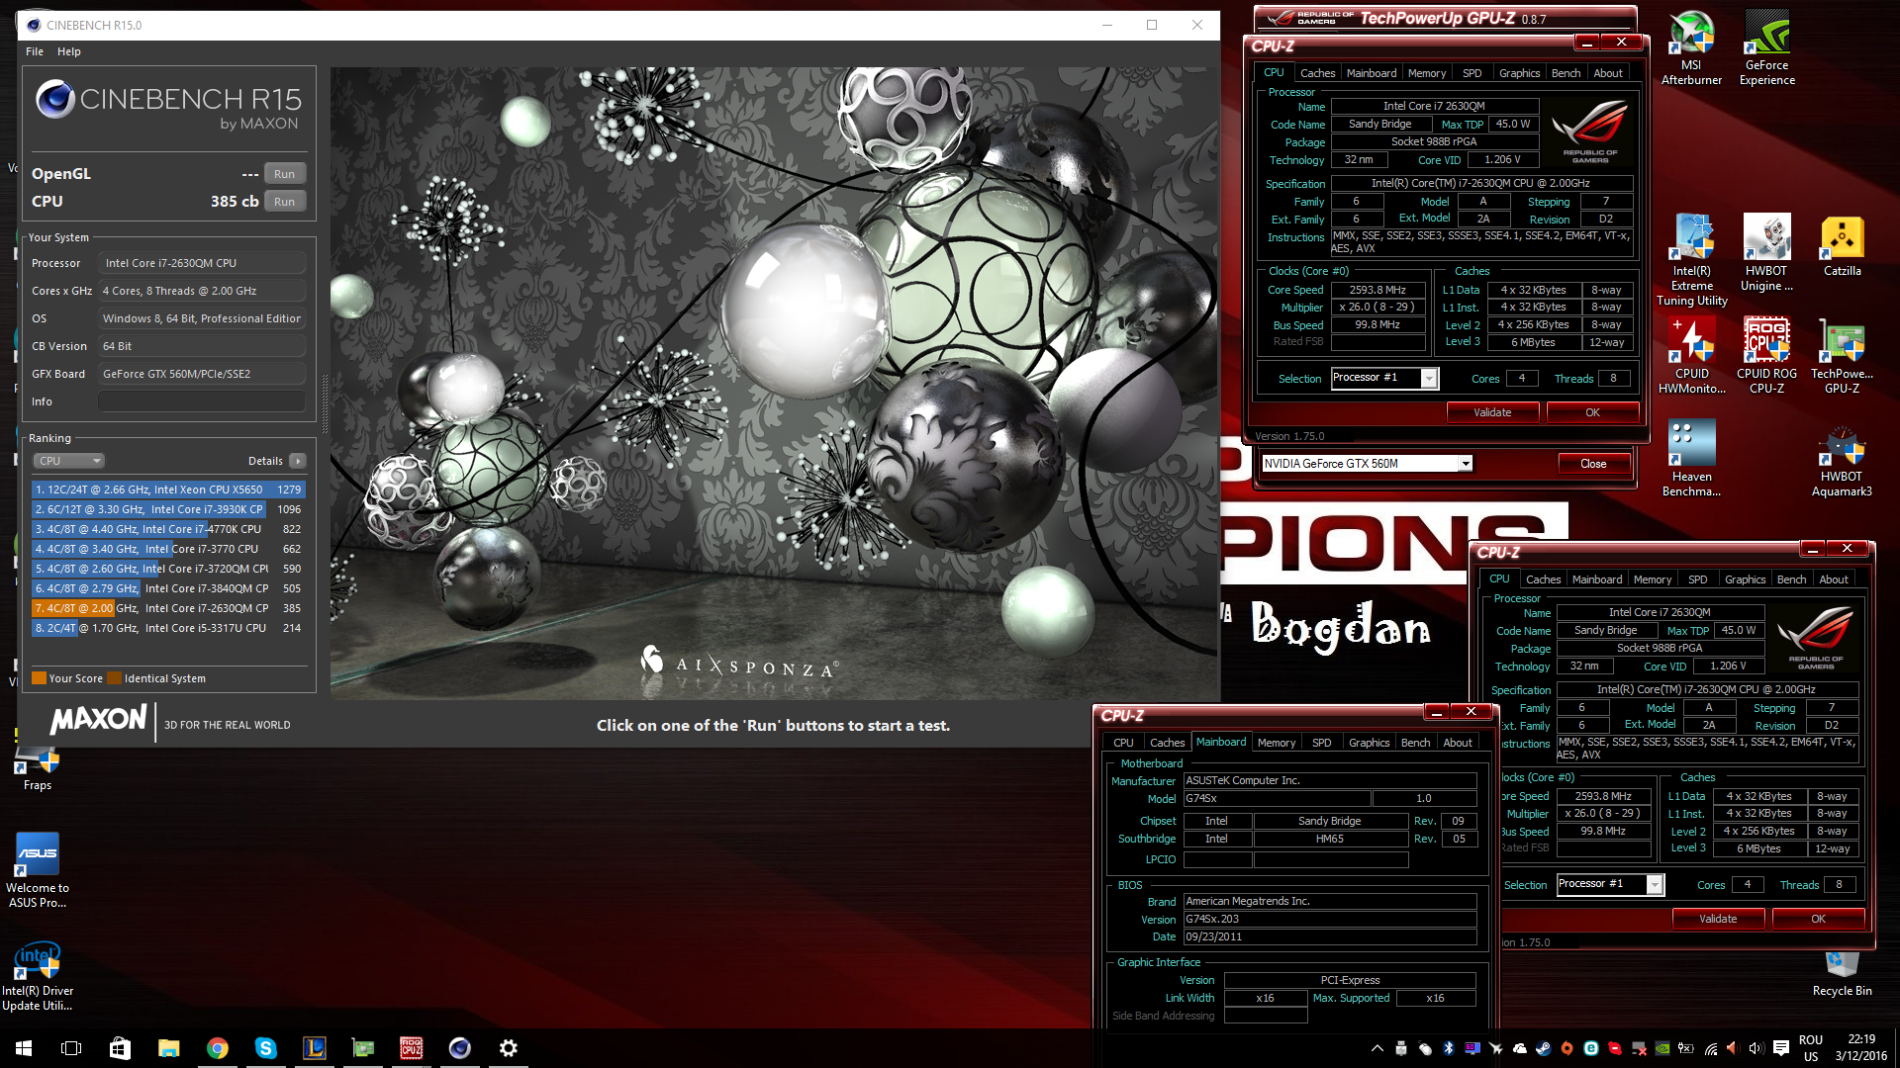1900x1068 pixels.
Task: Open CPUID HWMonitor desktop icon
Action: coord(1691,356)
